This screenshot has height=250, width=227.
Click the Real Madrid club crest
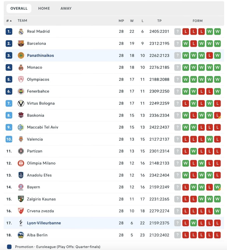(x=21, y=31)
